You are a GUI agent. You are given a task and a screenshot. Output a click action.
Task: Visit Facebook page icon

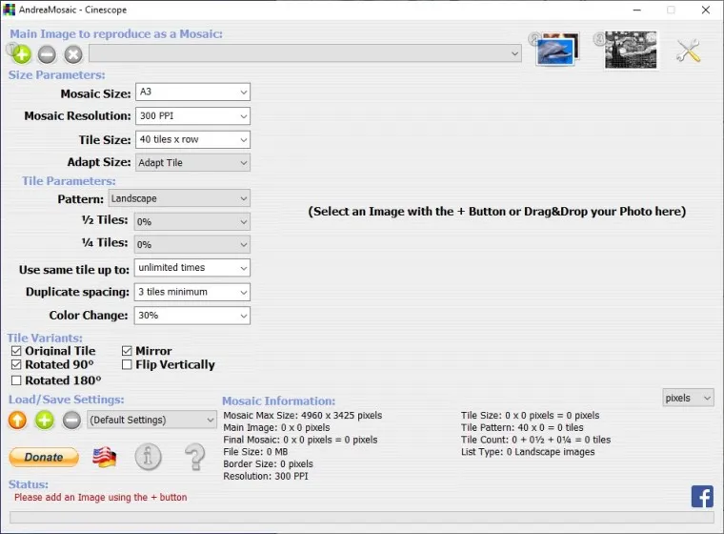(702, 497)
